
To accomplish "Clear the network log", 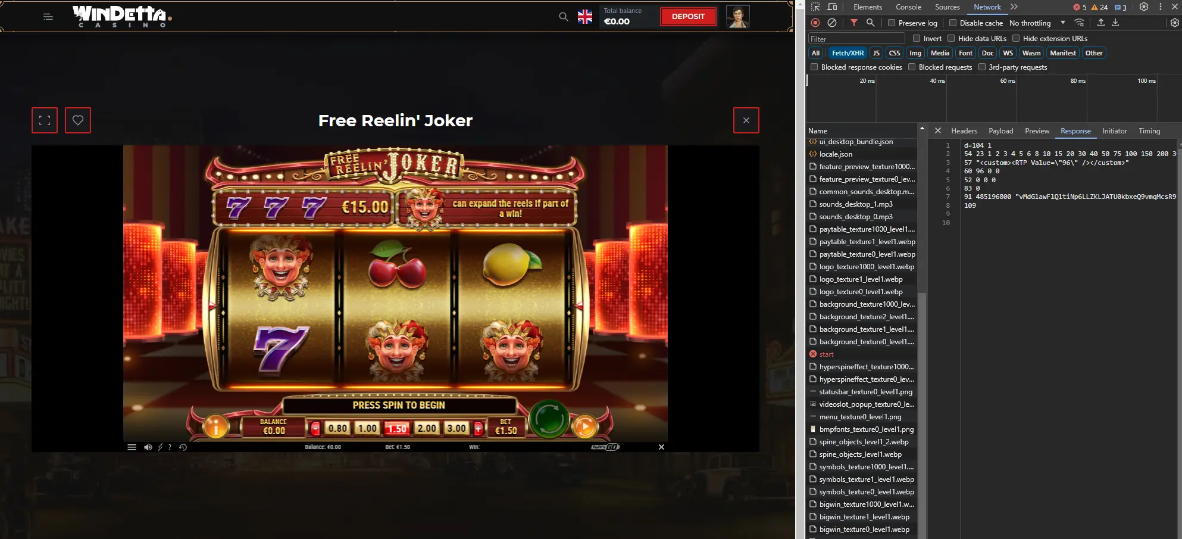I will coord(832,23).
